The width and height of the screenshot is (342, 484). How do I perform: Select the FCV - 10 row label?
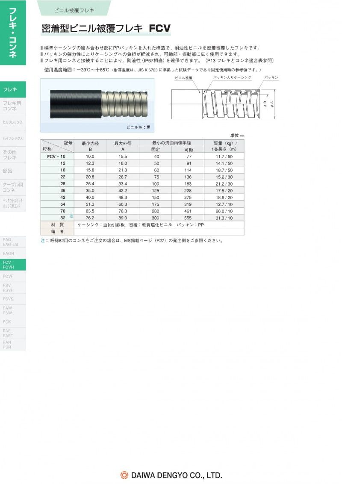(56, 156)
